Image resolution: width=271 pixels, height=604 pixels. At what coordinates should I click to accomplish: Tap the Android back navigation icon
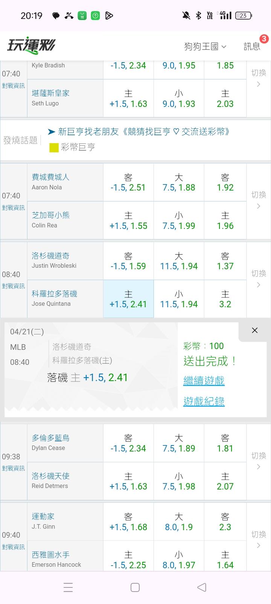(202, 587)
